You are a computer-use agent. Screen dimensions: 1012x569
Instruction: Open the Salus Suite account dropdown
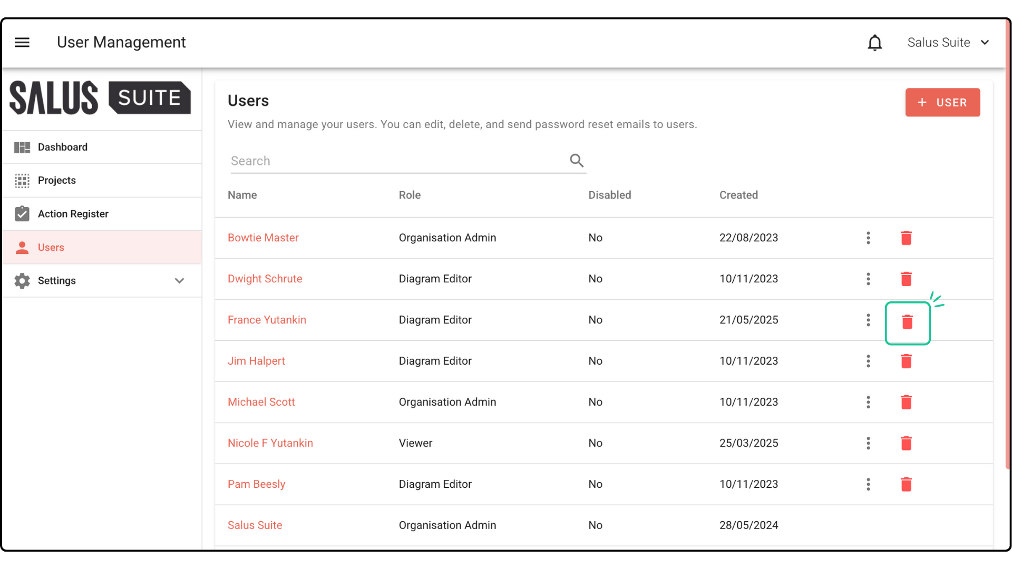coord(948,43)
